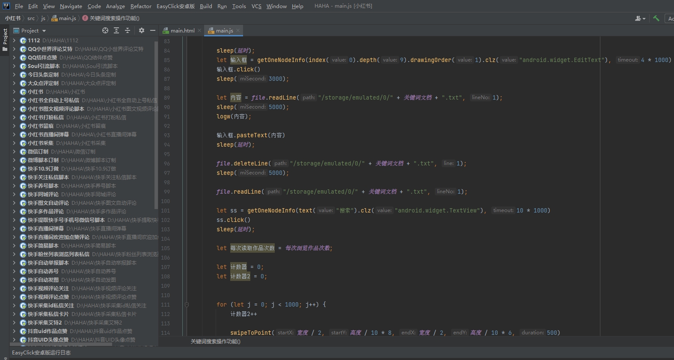Click the IntelliJ app logo icon
Image resolution: width=674 pixels, height=360 pixels.
point(6,6)
